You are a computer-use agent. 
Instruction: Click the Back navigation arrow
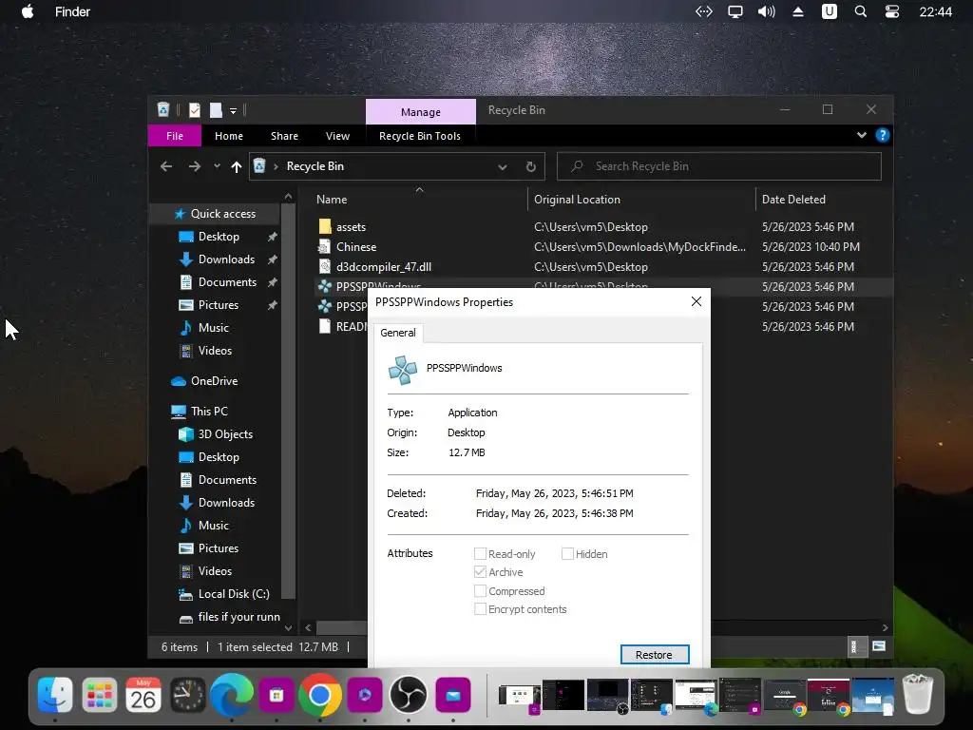click(x=165, y=166)
